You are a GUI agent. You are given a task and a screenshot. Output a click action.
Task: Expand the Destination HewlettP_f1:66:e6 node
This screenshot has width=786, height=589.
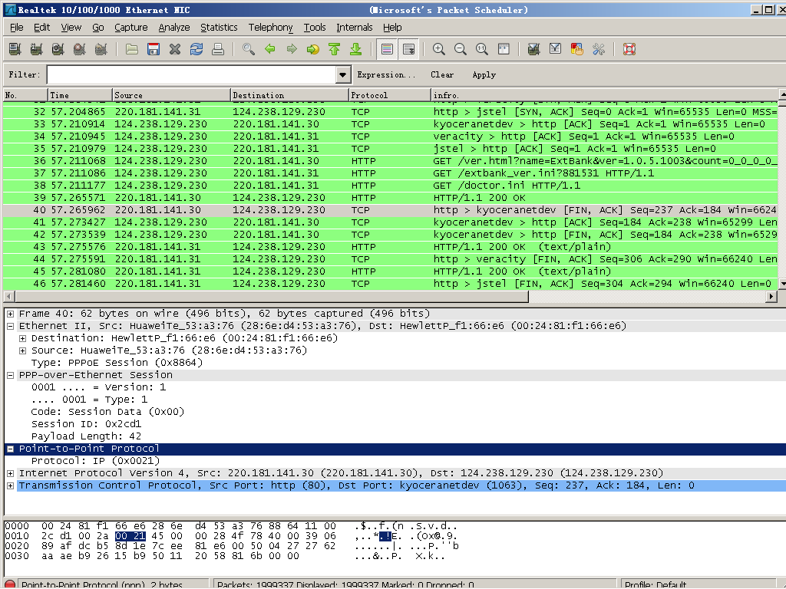22,338
